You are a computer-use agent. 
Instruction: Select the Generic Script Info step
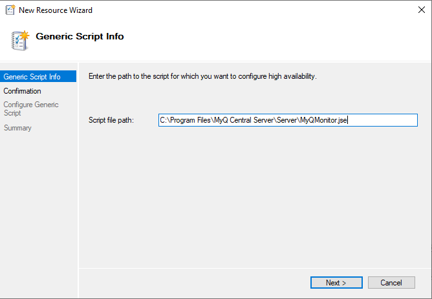pos(32,77)
